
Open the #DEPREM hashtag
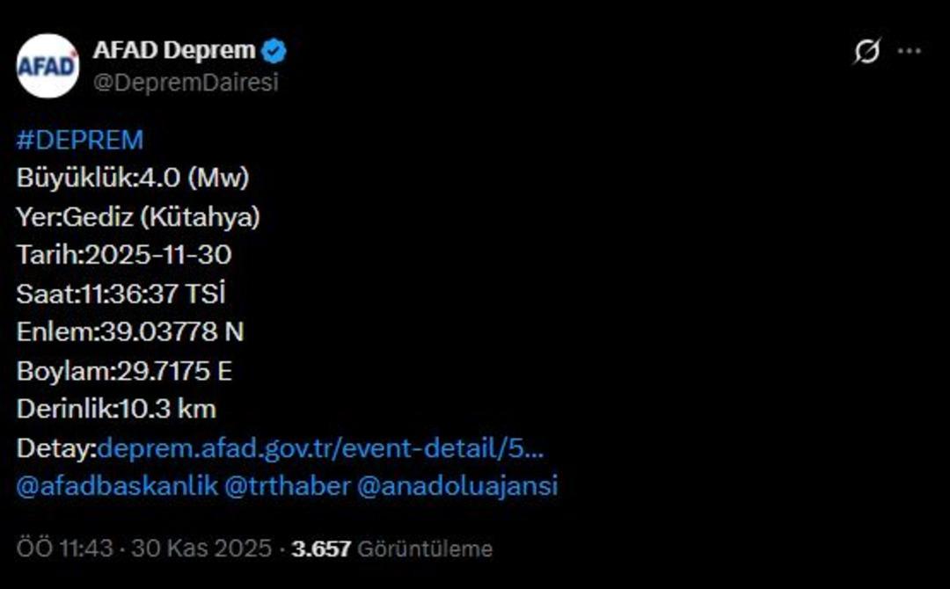tap(79, 139)
